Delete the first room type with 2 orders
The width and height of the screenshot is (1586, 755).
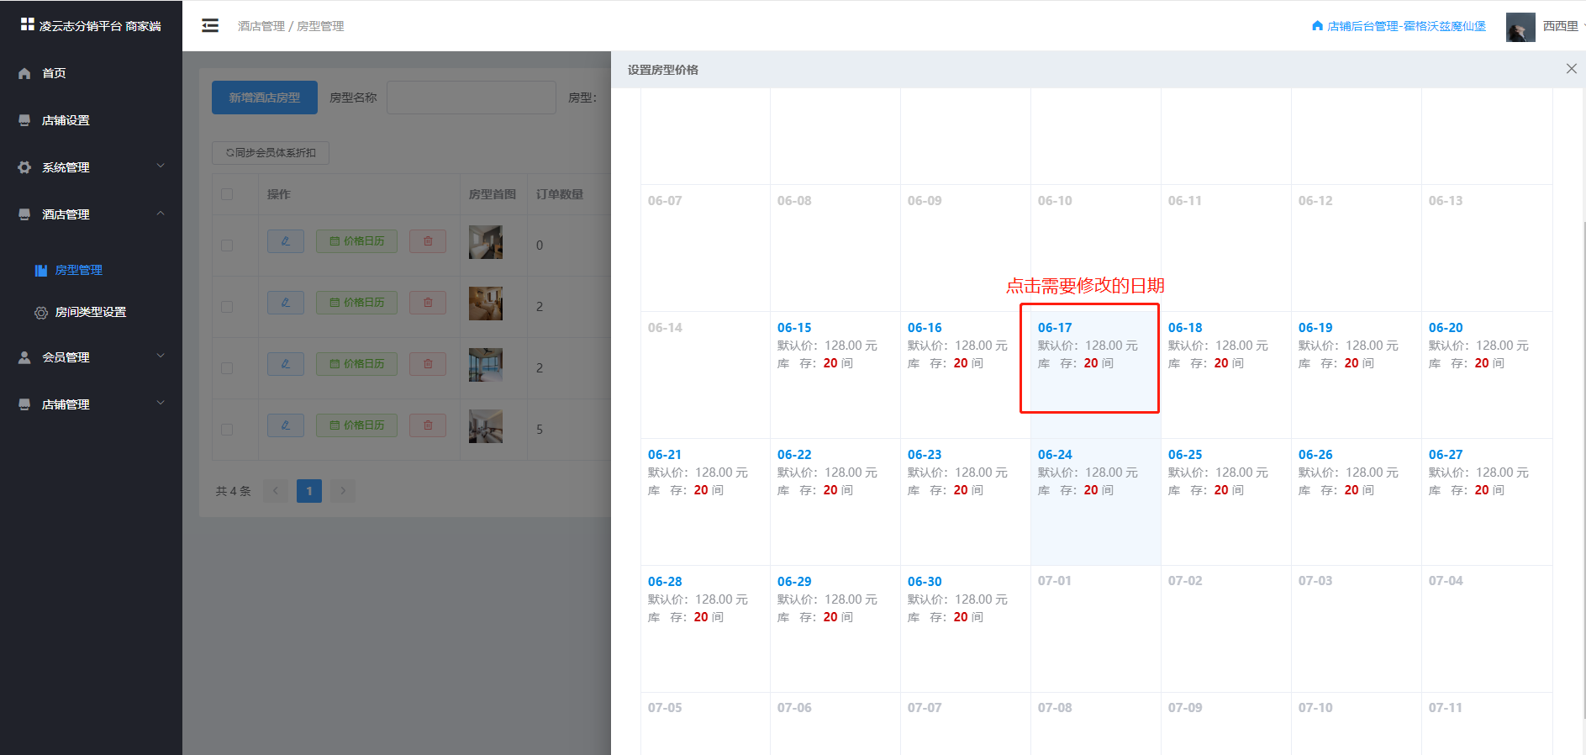(x=428, y=303)
